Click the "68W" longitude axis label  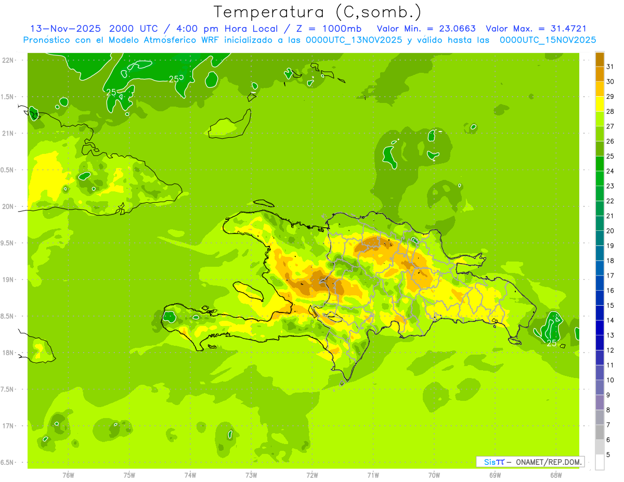(556, 475)
